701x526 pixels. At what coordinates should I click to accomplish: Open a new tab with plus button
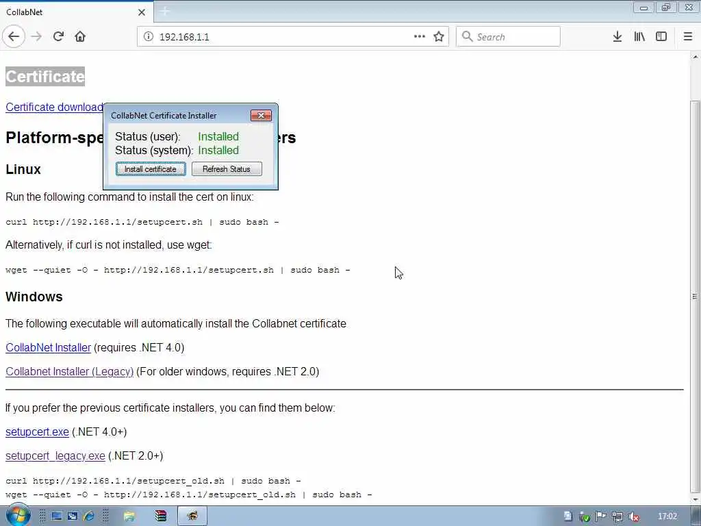[x=164, y=12]
